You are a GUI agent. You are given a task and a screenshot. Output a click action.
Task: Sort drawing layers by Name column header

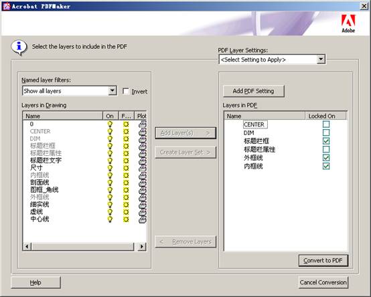point(63,116)
